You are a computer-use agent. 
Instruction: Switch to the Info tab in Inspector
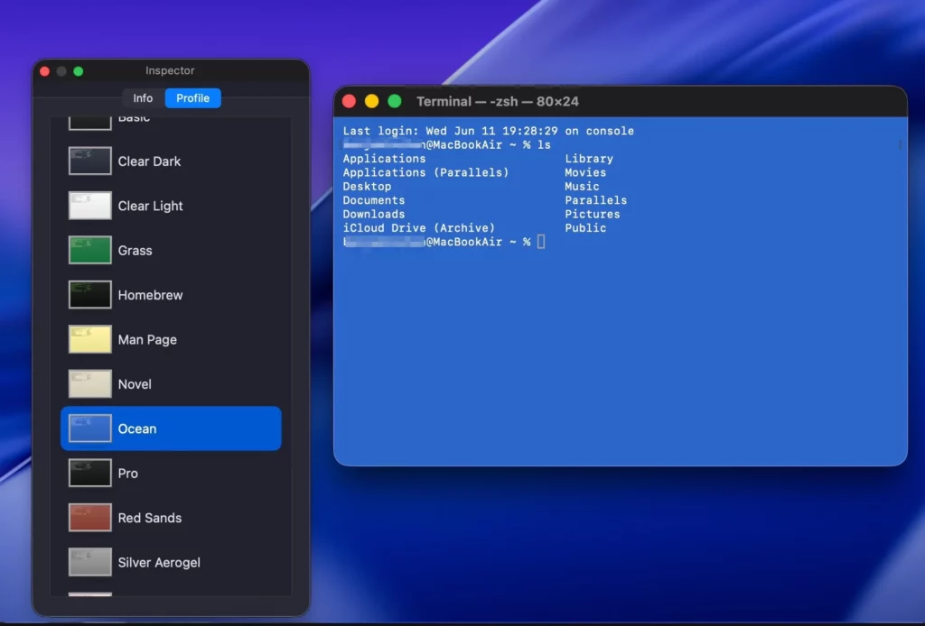tap(143, 98)
